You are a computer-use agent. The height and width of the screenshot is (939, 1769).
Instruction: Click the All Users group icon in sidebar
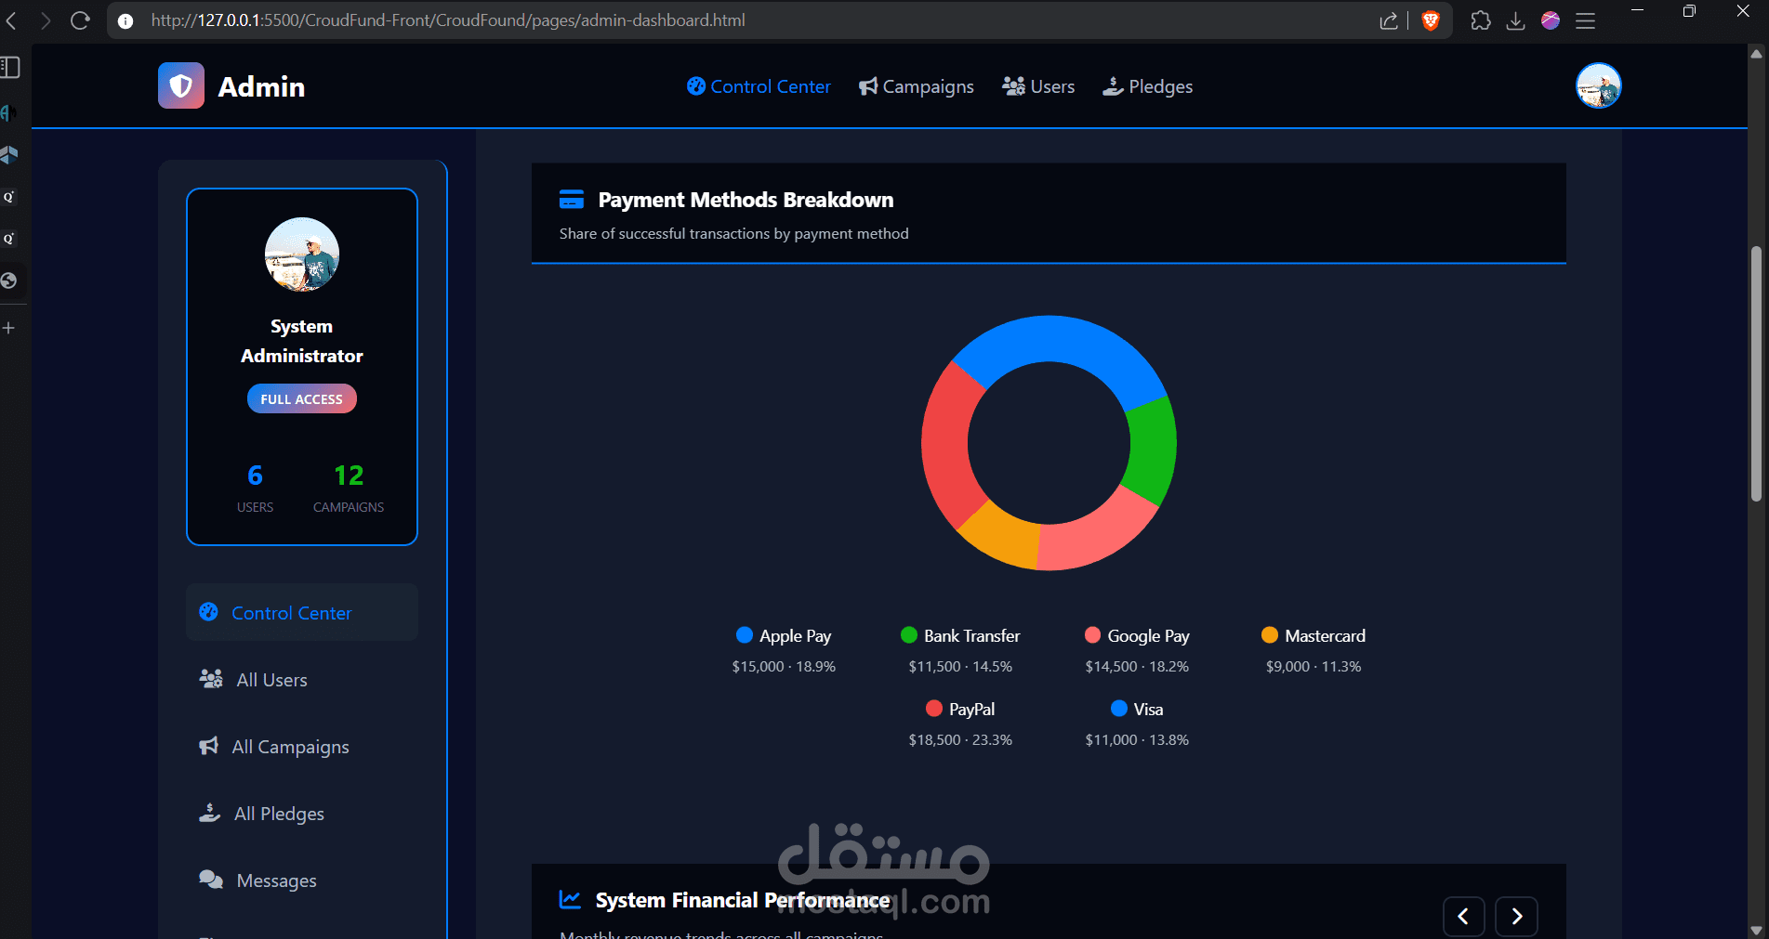[211, 679]
